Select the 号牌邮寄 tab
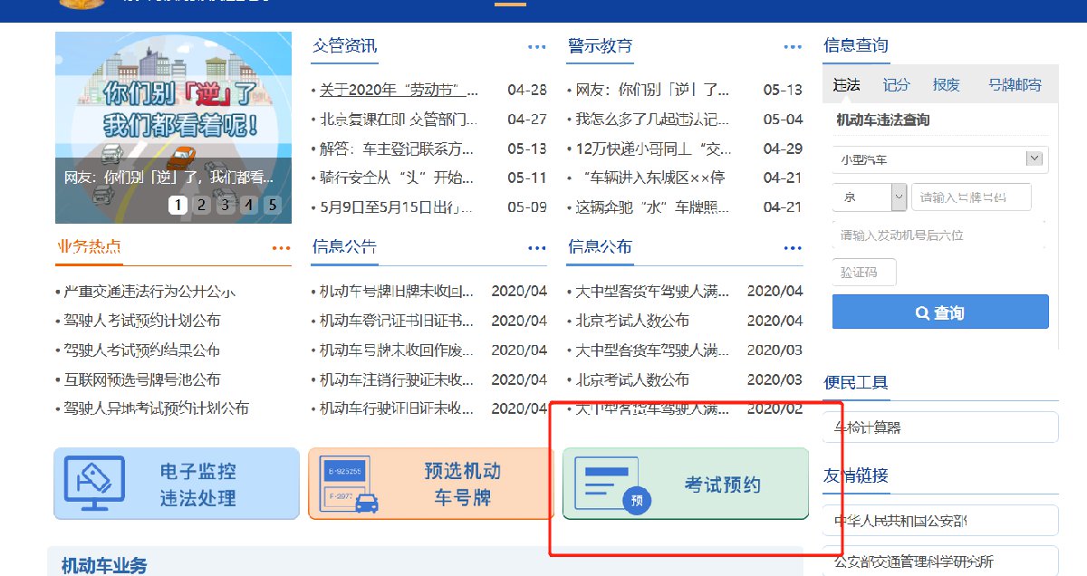This screenshot has width=1087, height=576. point(1015,85)
